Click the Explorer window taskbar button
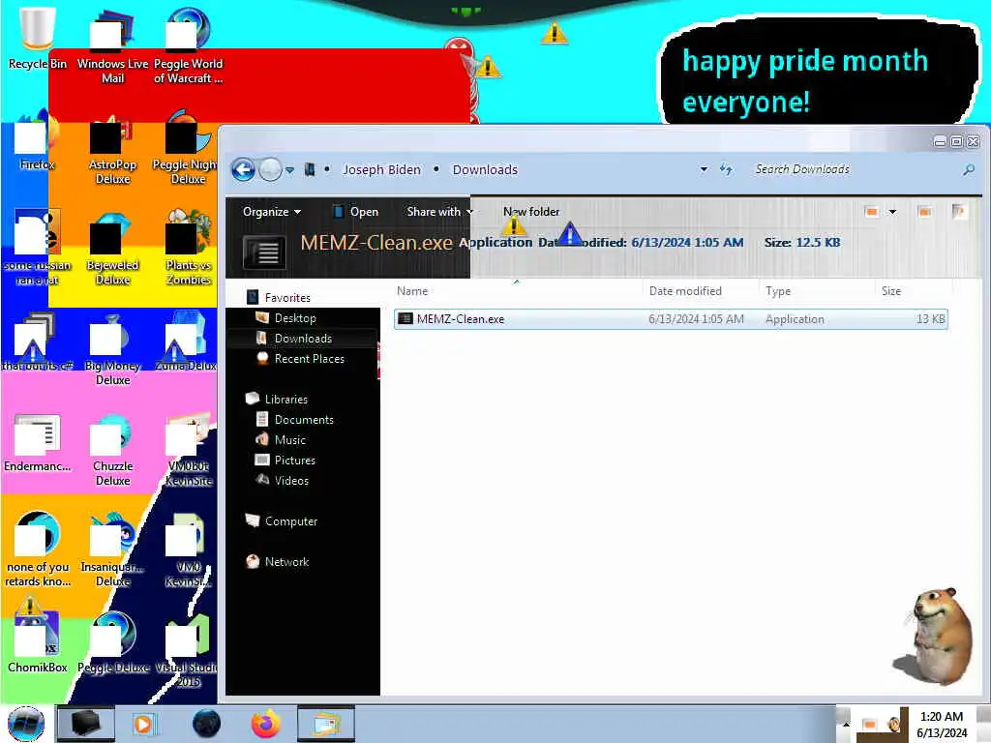Viewport: 991px width, 743px height. (325, 724)
